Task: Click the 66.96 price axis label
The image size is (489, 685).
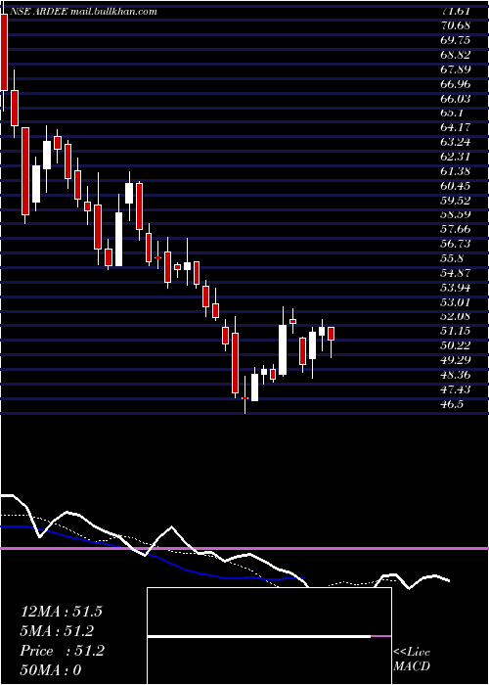Action: pos(456,84)
